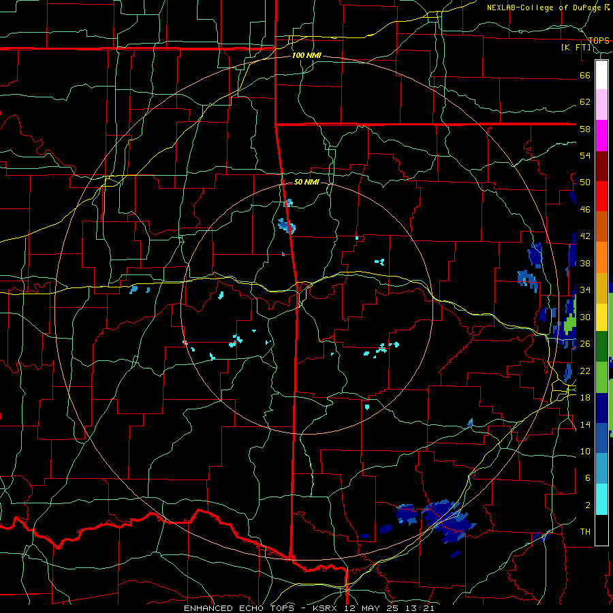Click the '14' legend scale value
Viewport: 613px width, 613px height.
(585, 424)
